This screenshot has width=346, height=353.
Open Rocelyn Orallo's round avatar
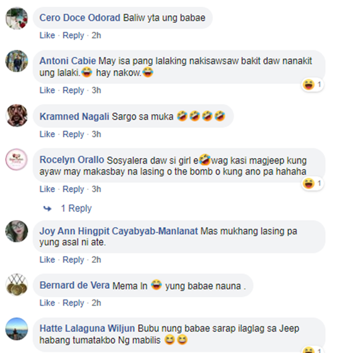[x=17, y=159]
